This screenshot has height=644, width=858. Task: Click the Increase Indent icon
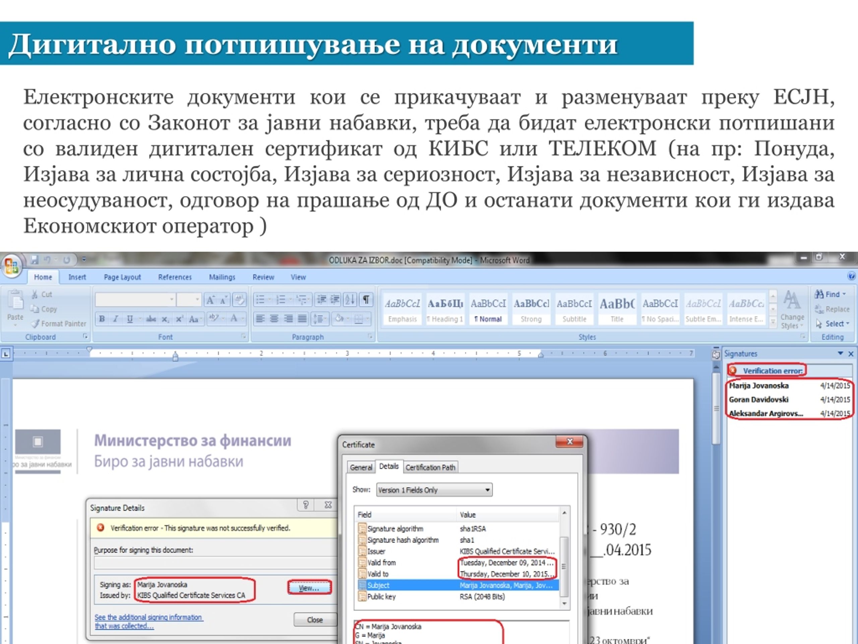(335, 299)
